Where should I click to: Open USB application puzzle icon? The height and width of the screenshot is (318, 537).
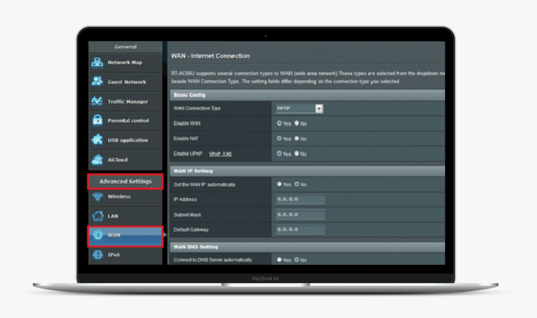[x=97, y=140]
